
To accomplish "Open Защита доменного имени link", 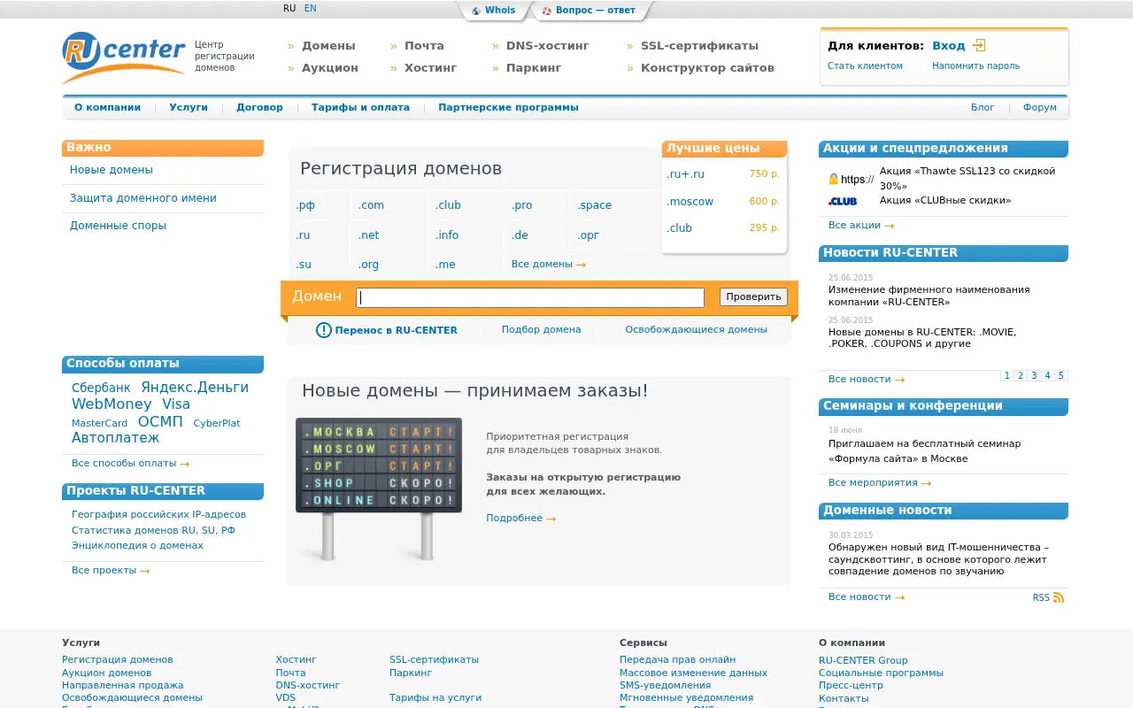I will (x=143, y=198).
